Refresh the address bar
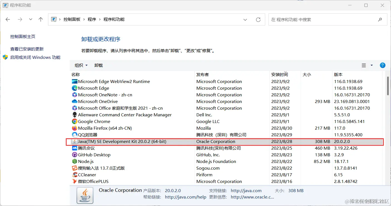Screen dimensions: 391x206 (x=258, y=19)
